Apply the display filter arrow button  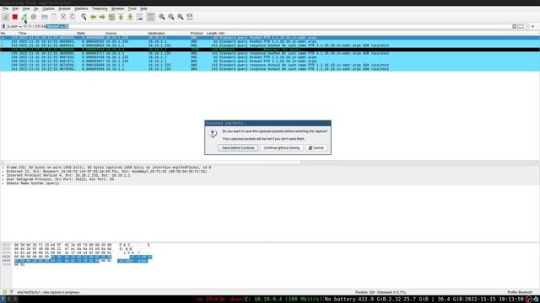tap(521, 26)
